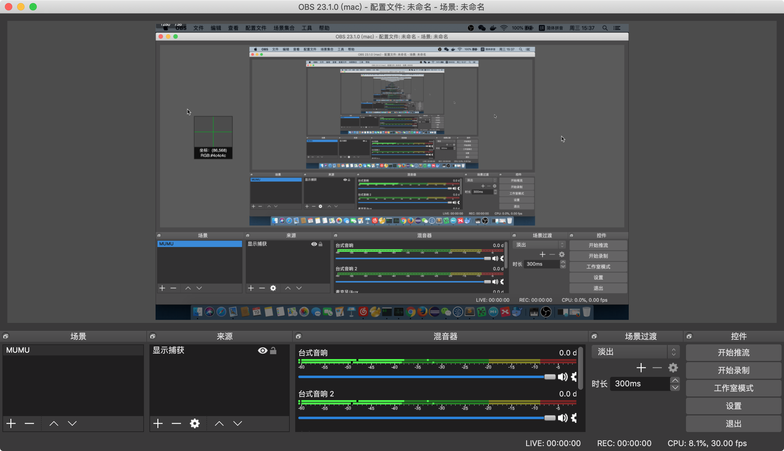Undock the 场景过渡 panel with its float icon
This screenshot has width=784, height=451.
coord(594,336)
